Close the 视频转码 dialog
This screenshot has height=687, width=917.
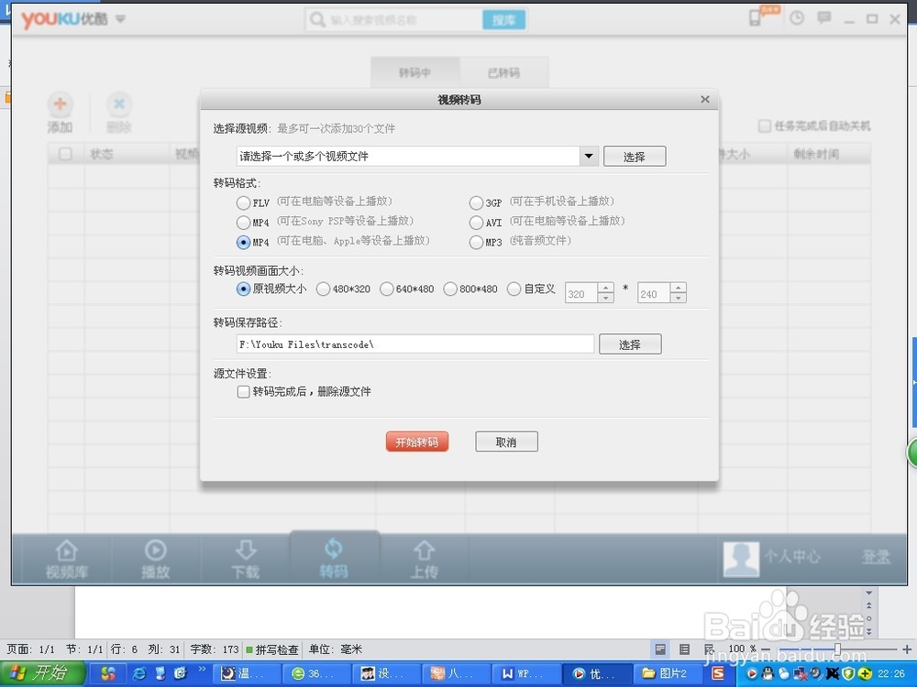coord(705,99)
